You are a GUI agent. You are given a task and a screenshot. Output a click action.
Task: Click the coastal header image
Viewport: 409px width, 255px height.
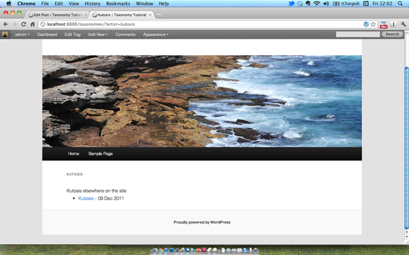tap(202, 101)
